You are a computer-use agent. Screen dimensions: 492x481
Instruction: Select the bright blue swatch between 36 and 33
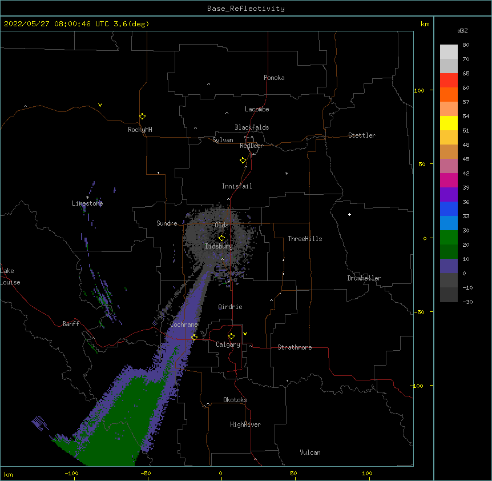[x=449, y=209]
